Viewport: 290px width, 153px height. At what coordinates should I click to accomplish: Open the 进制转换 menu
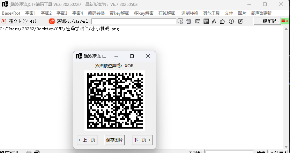pos(190,13)
